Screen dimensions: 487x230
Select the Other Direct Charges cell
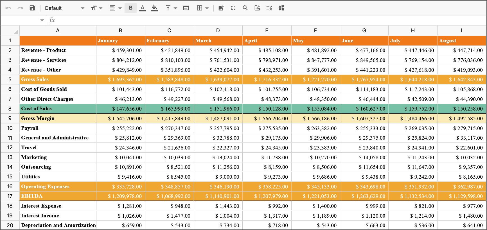[58, 99]
